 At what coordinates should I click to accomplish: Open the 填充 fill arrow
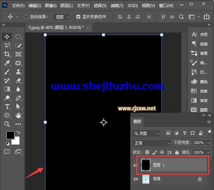[x=208, y=152]
